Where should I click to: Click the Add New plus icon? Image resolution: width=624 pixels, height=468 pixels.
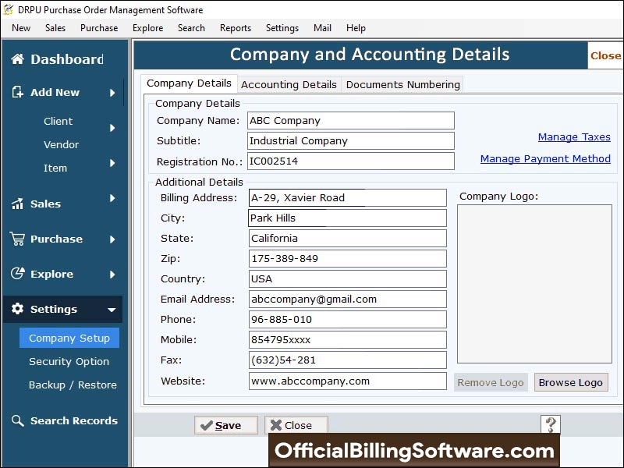click(x=17, y=92)
